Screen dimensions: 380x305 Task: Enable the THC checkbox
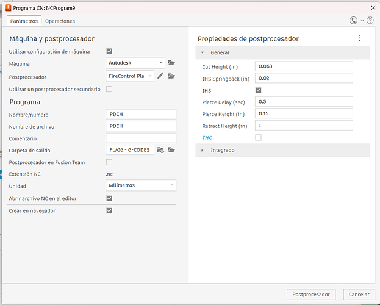259,138
